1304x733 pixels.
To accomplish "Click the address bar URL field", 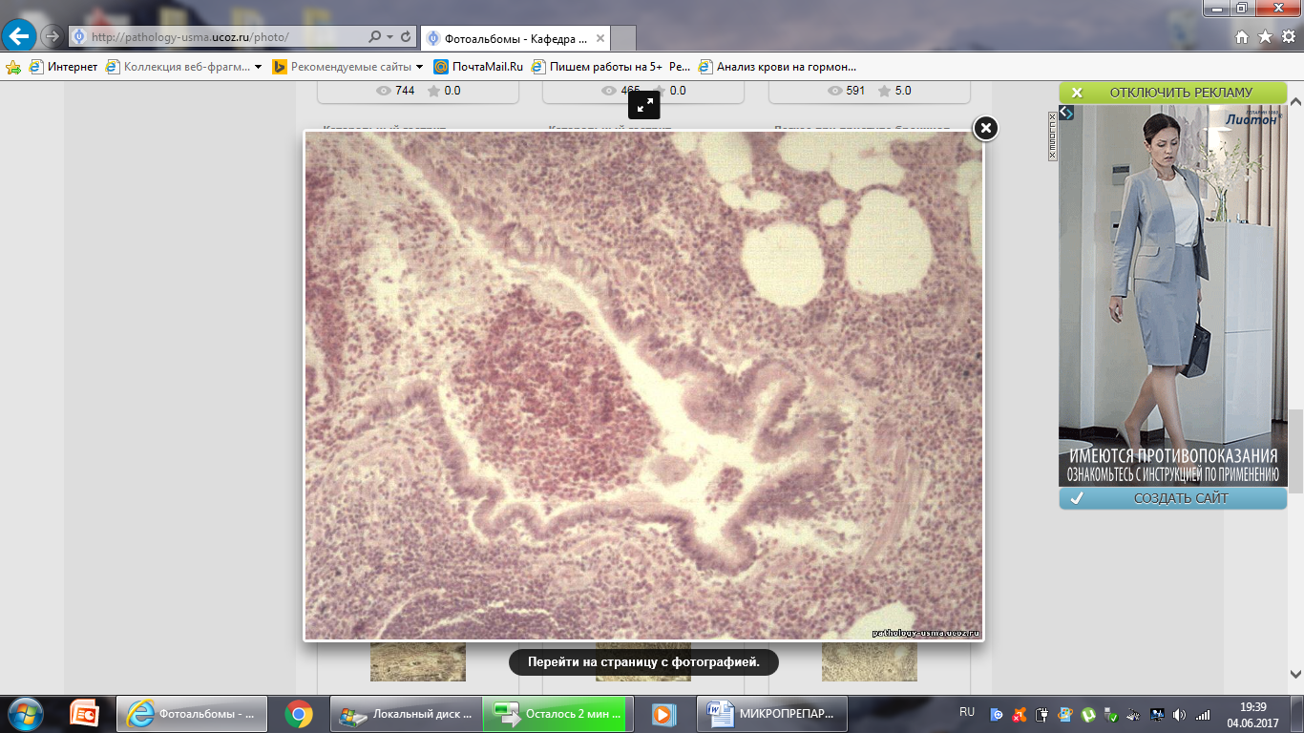I will [218, 37].
